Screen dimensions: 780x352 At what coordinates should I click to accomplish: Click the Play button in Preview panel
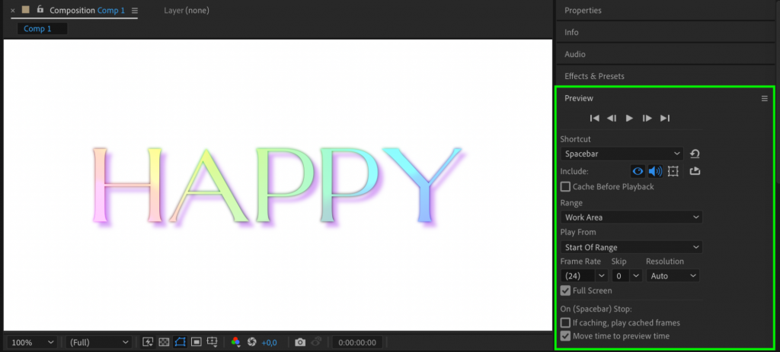(629, 118)
